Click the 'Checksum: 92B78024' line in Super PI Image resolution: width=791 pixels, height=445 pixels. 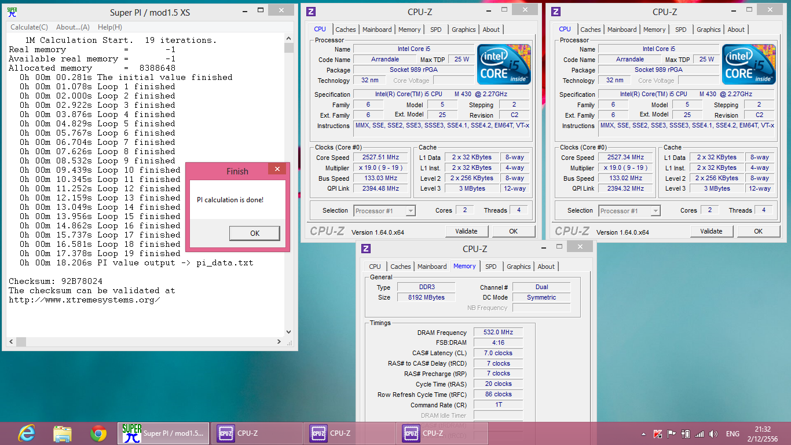tap(56, 282)
